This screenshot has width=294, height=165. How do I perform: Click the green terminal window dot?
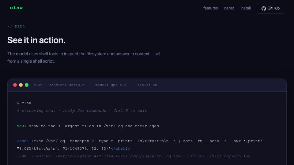click(x=27, y=85)
